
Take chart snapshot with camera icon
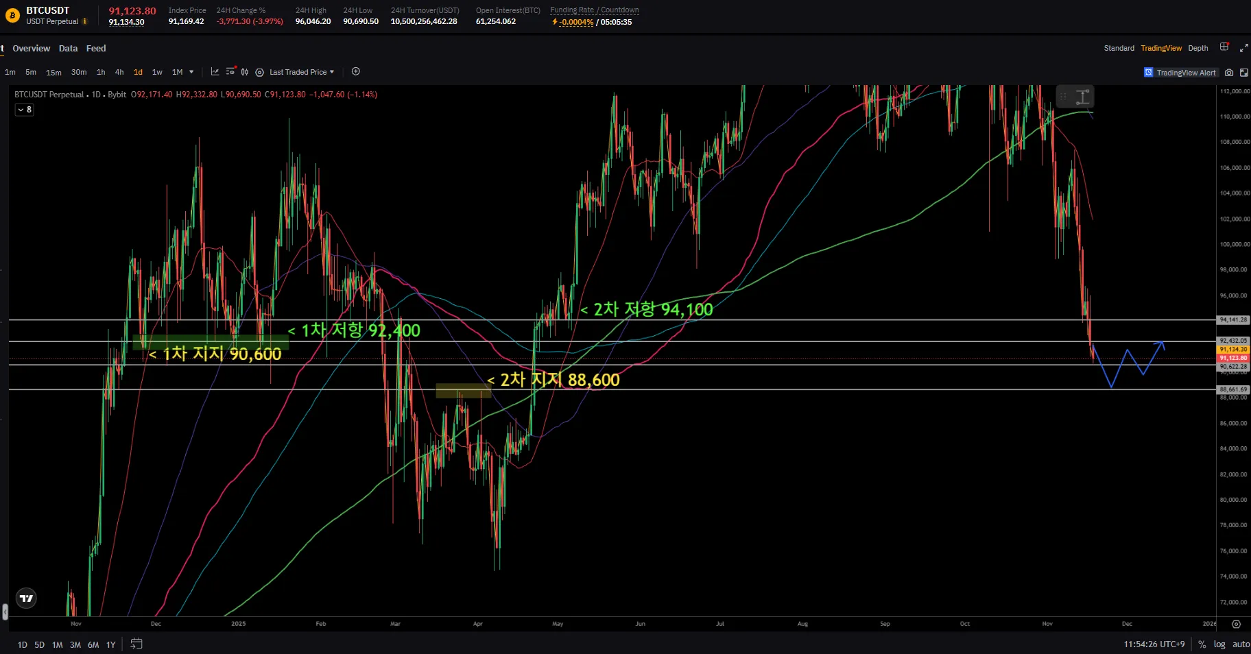[1229, 73]
